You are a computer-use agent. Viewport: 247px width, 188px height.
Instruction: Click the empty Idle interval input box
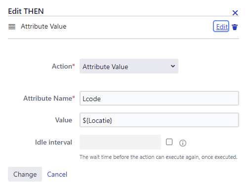point(120,142)
